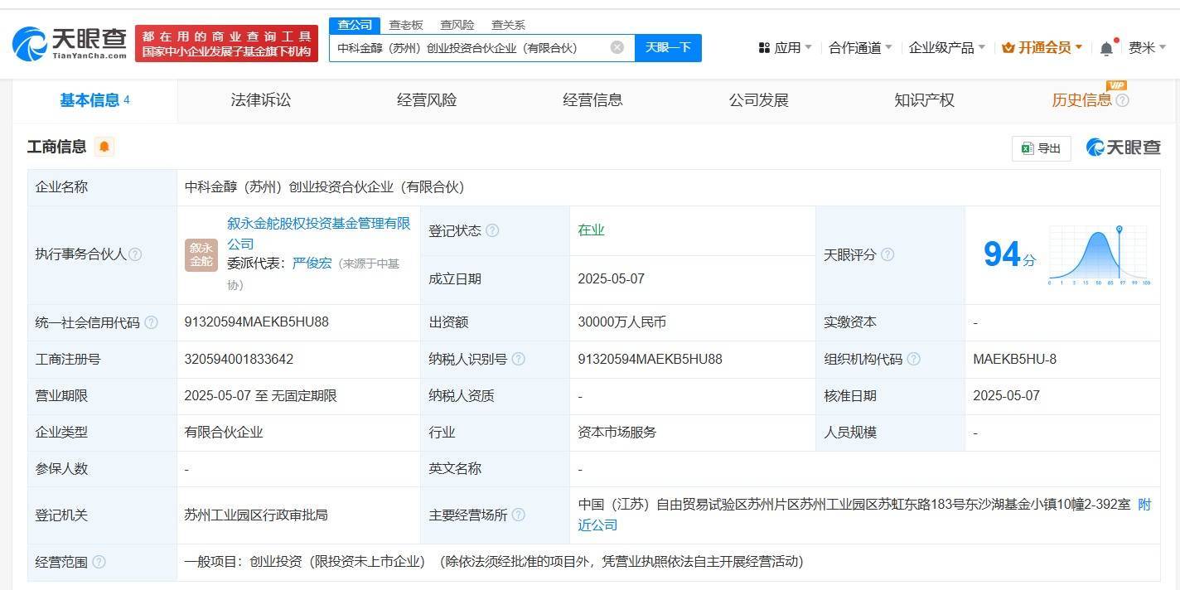The width and height of the screenshot is (1180, 590).
Task: Click the 2025-05-07 至 无固定期限 value
Action: (260, 395)
